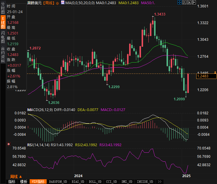Click the MA indicator chart icon
Screen dimensions: 217x184
(63, 2)
